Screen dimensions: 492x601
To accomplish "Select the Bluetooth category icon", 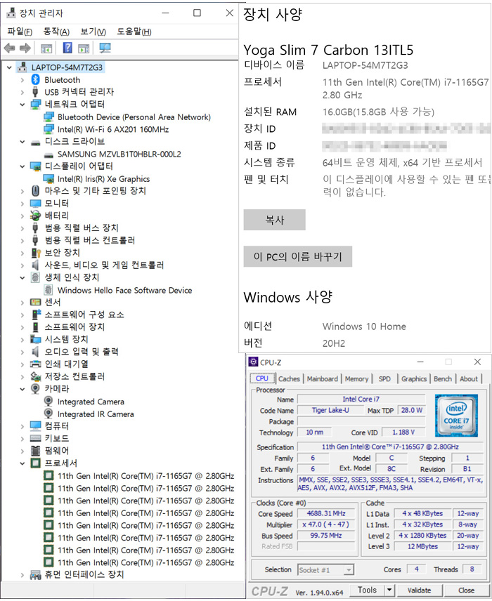I will tap(35, 80).
